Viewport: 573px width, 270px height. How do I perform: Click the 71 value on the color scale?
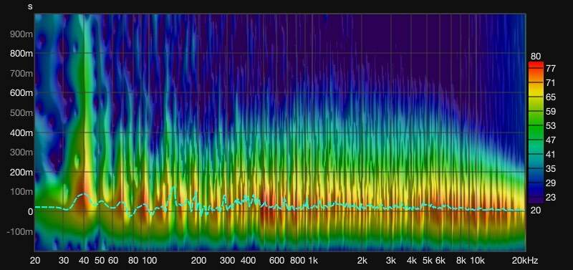pos(550,83)
